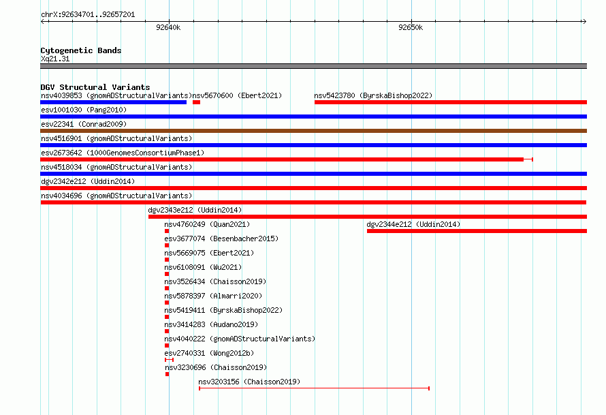The image size is (606, 415).
Task: Select the nsv3203156 Chaisson2019 label
Action: click(x=249, y=382)
